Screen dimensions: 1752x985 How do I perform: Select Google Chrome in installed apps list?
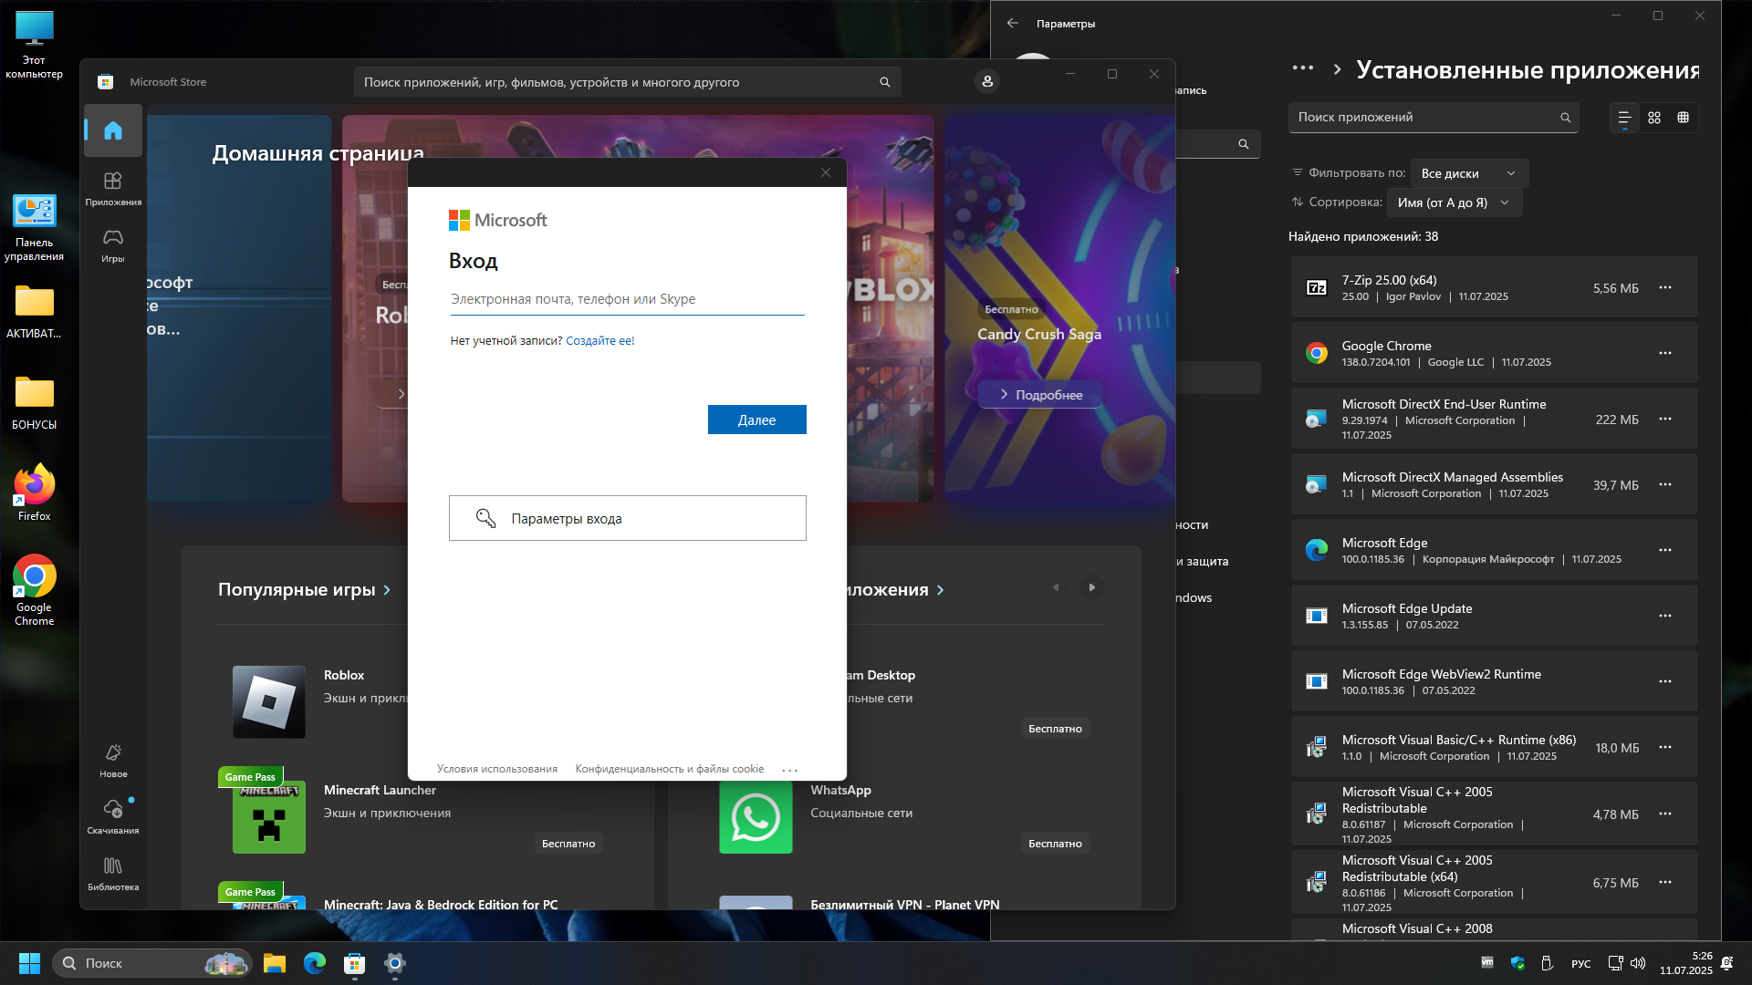[x=1494, y=353]
